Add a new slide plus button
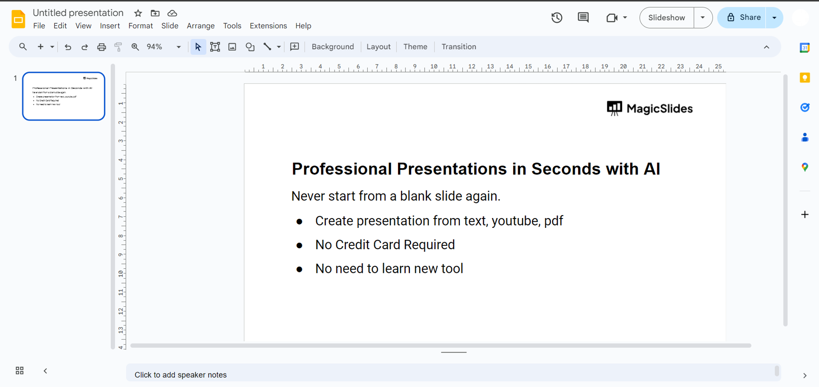 pos(41,47)
